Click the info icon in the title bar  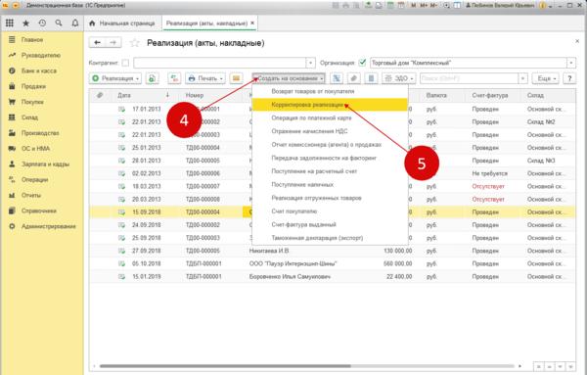(542, 5)
